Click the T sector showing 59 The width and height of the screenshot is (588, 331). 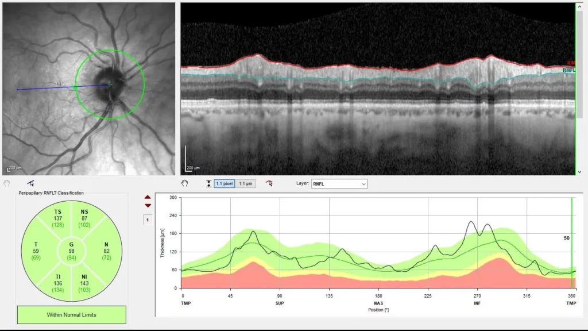coord(36,251)
